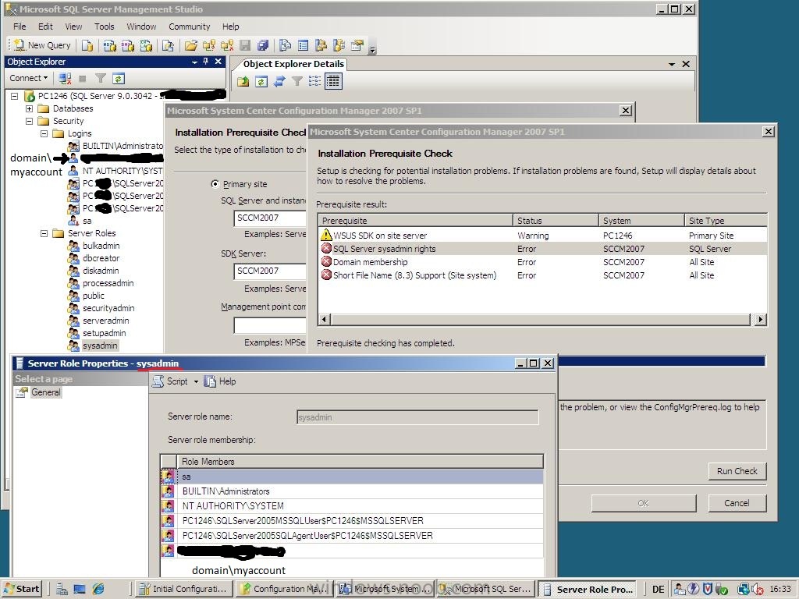The image size is (799, 599).
Task: Click Disconnect icon in Object Explorer
Action: 65,79
